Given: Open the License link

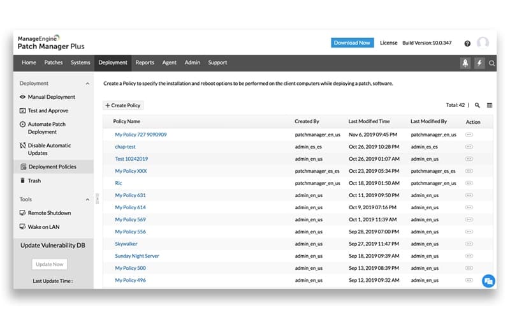Looking at the screenshot, I should point(389,43).
